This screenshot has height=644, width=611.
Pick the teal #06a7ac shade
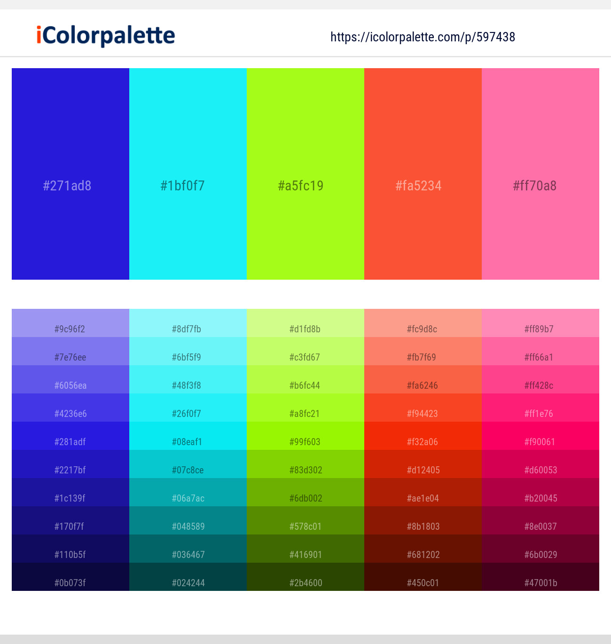point(188,492)
